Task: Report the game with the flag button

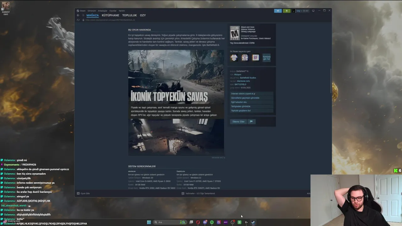Action: pos(251,121)
